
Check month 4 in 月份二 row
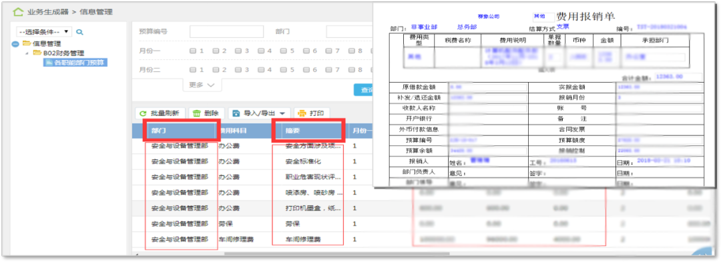point(261,70)
